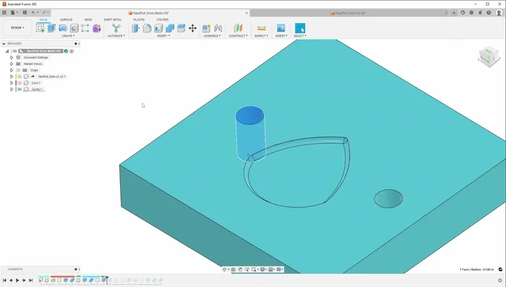Switch to the MESH tab

pyautogui.click(x=88, y=20)
